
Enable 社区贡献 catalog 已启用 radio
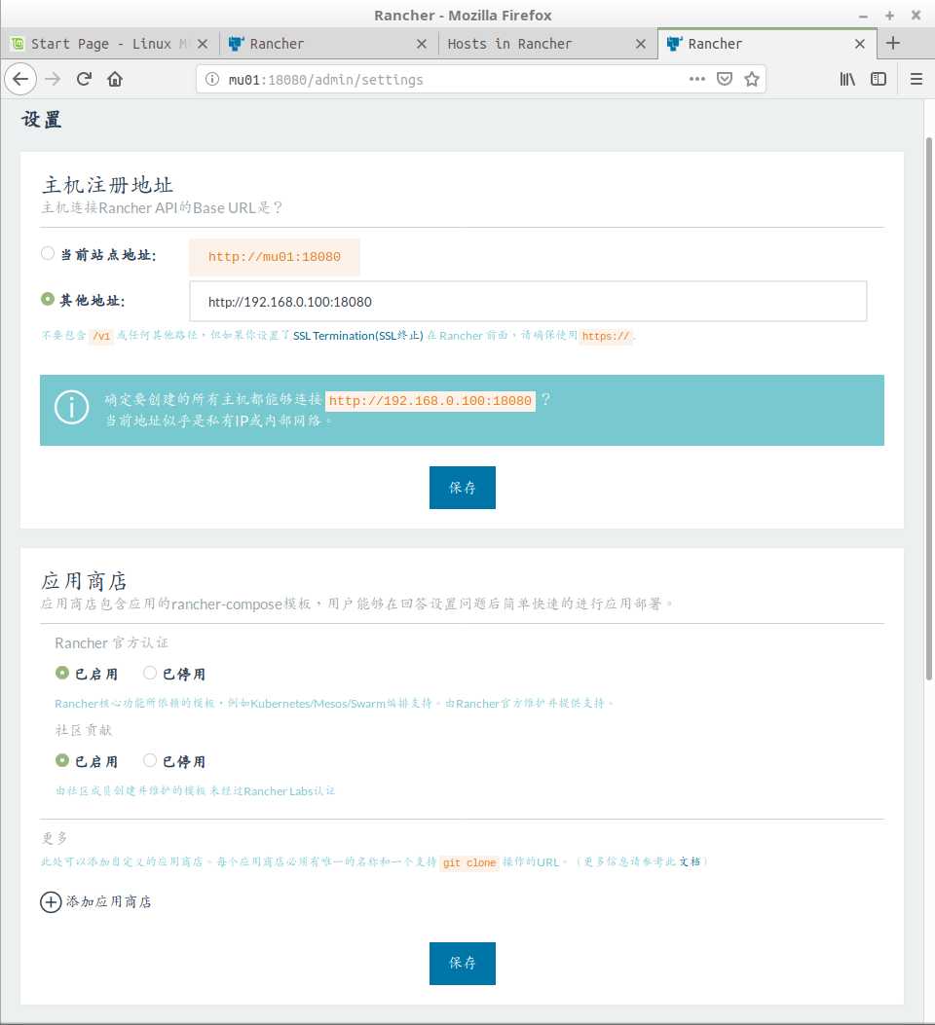[x=62, y=760]
